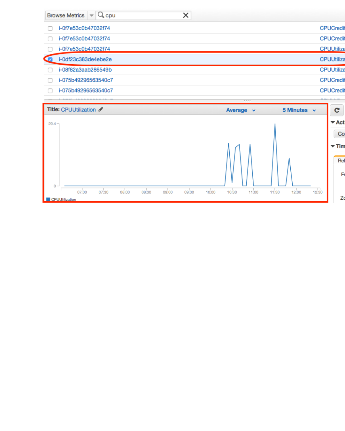
Task: Click the Browse Metrics button
Action: 66,15
